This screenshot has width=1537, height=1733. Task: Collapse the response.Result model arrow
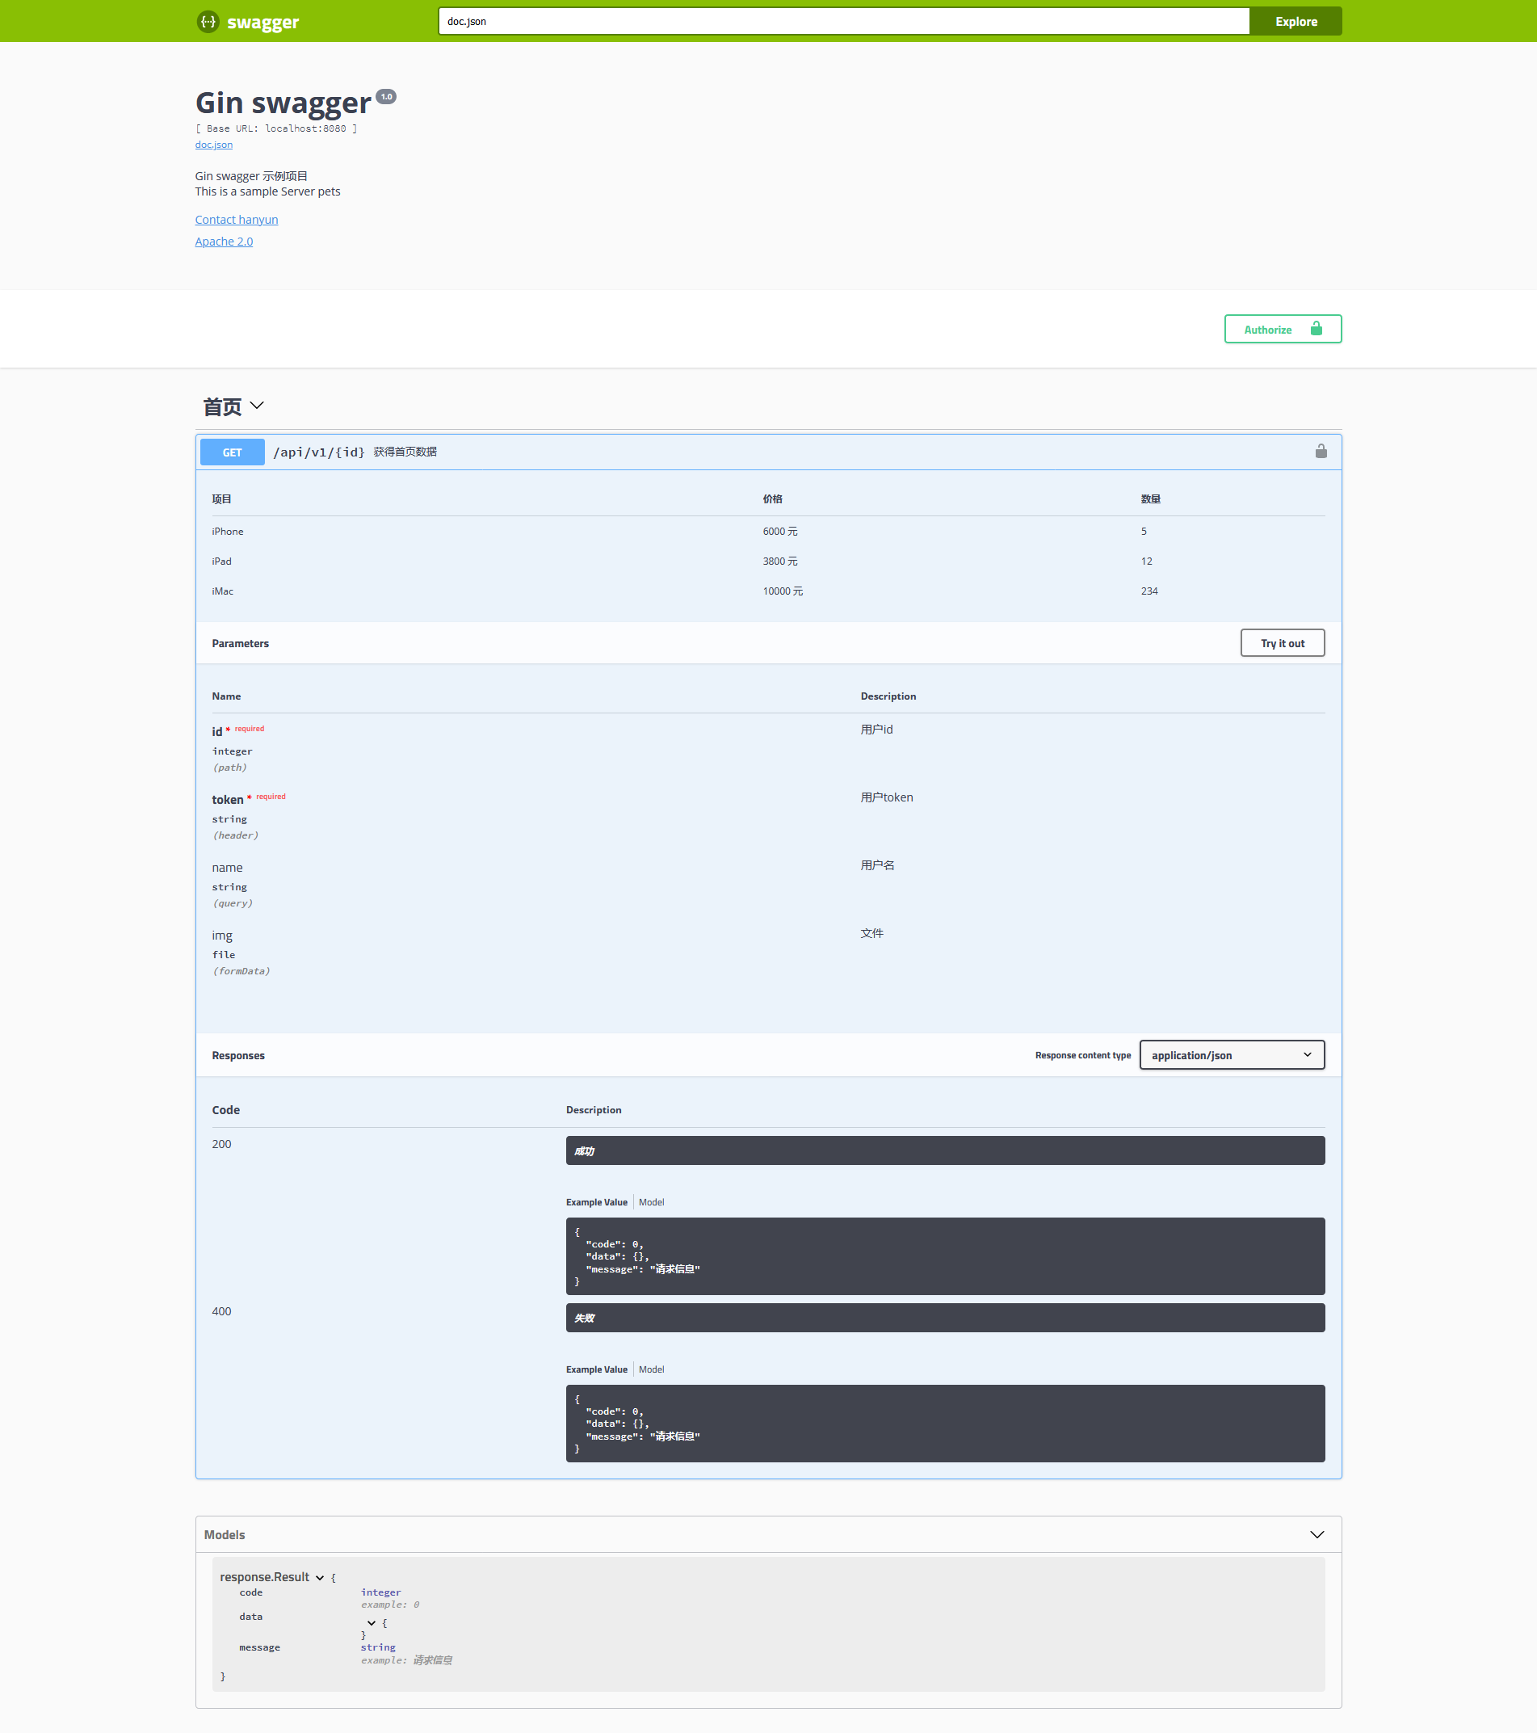320,1578
